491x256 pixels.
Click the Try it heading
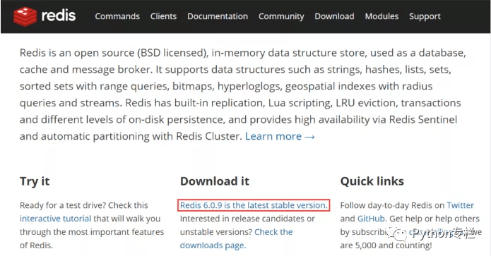coord(35,181)
